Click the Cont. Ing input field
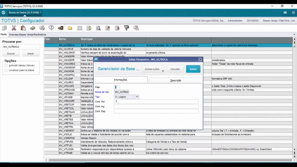This screenshot has height=167, width=297. tap(156, 106)
